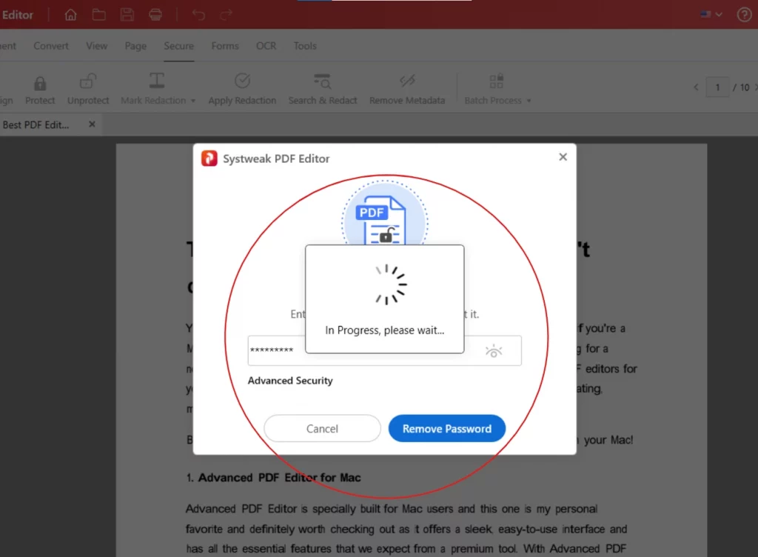
Task: Click the Home icon in title bar
Action: coord(71,15)
